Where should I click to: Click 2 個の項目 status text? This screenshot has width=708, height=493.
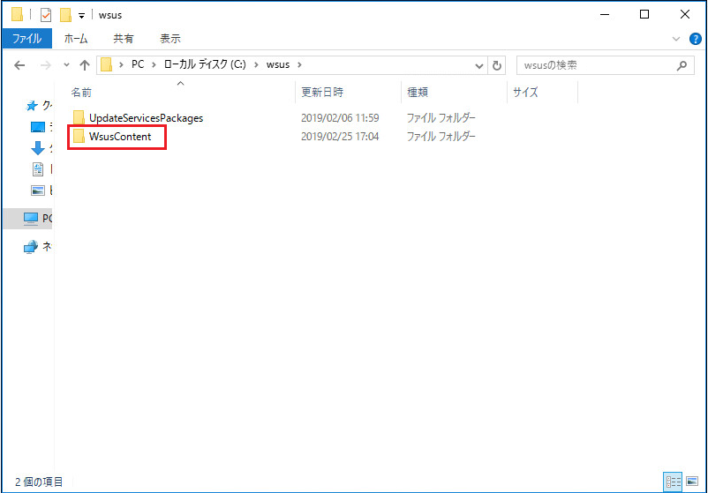point(39,482)
